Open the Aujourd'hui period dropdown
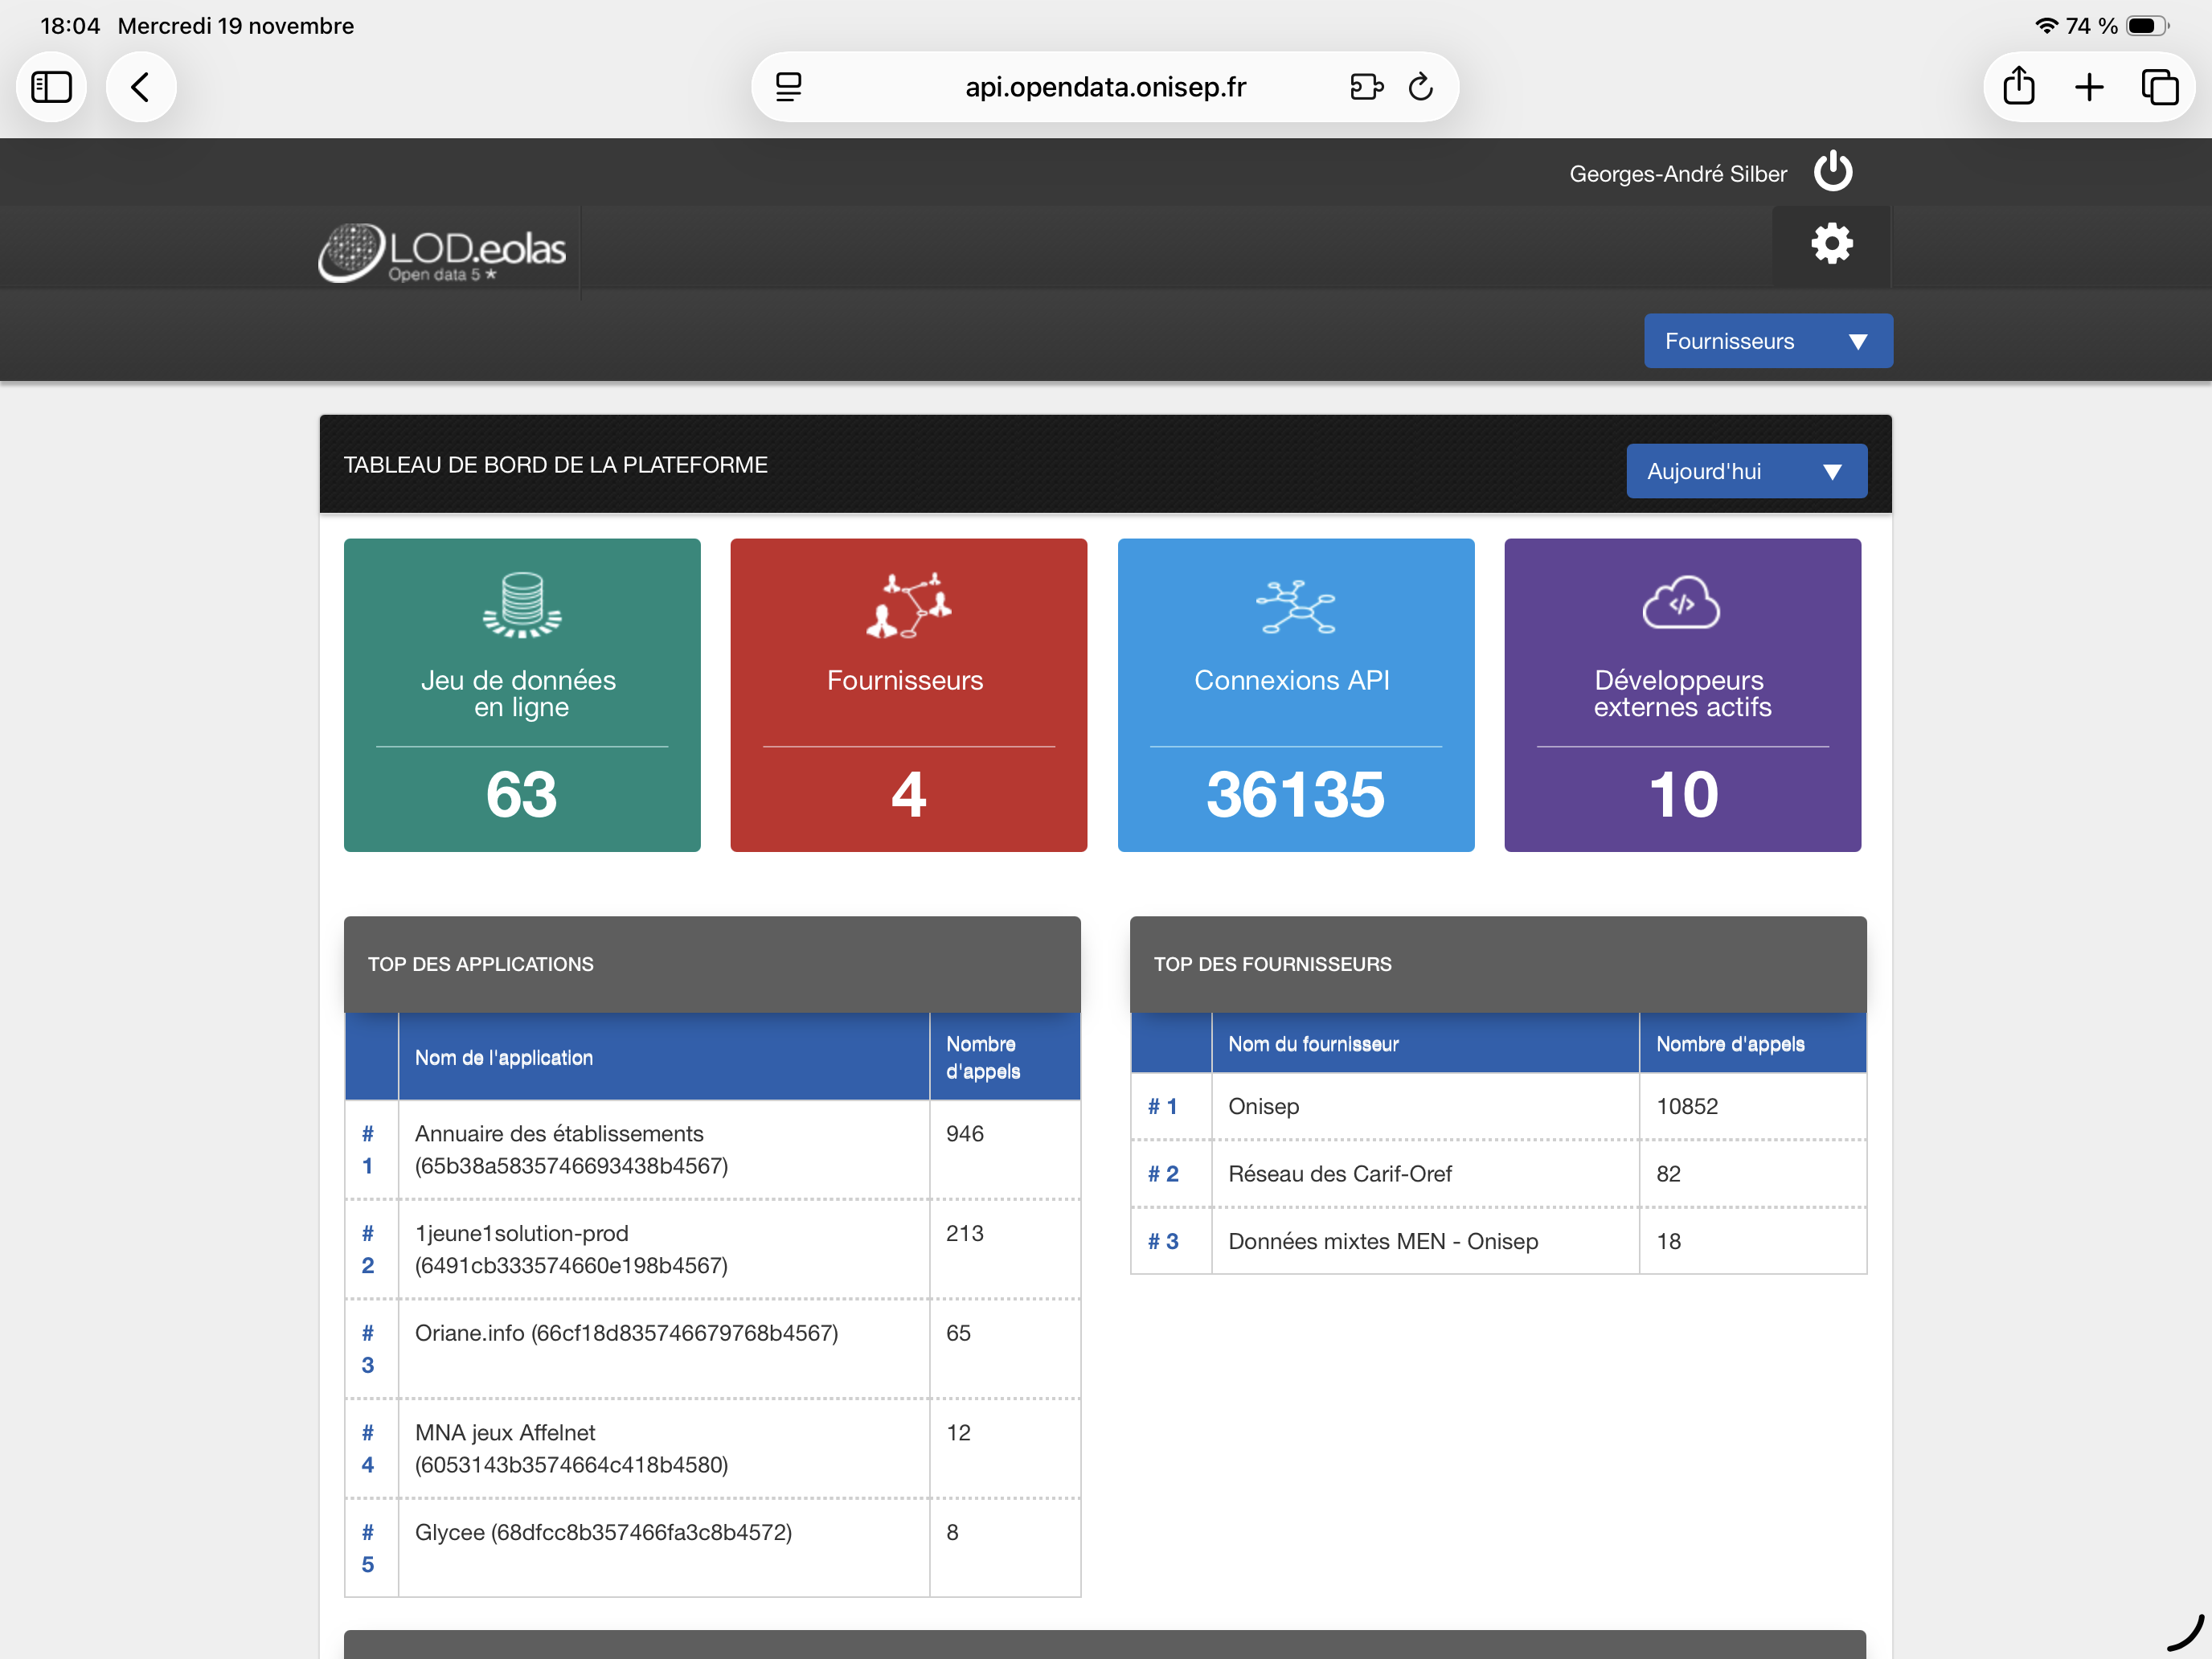Viewport: 2212px width, 1659px height. click(x=1745, y=471)
